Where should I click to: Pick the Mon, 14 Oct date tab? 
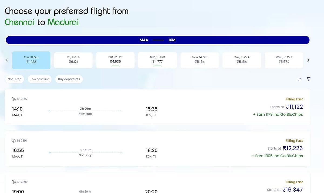[x=200, y=60]
